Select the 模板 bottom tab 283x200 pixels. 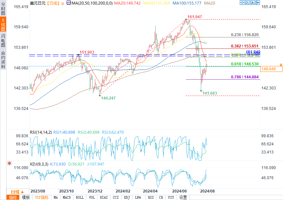coord(26,197)
